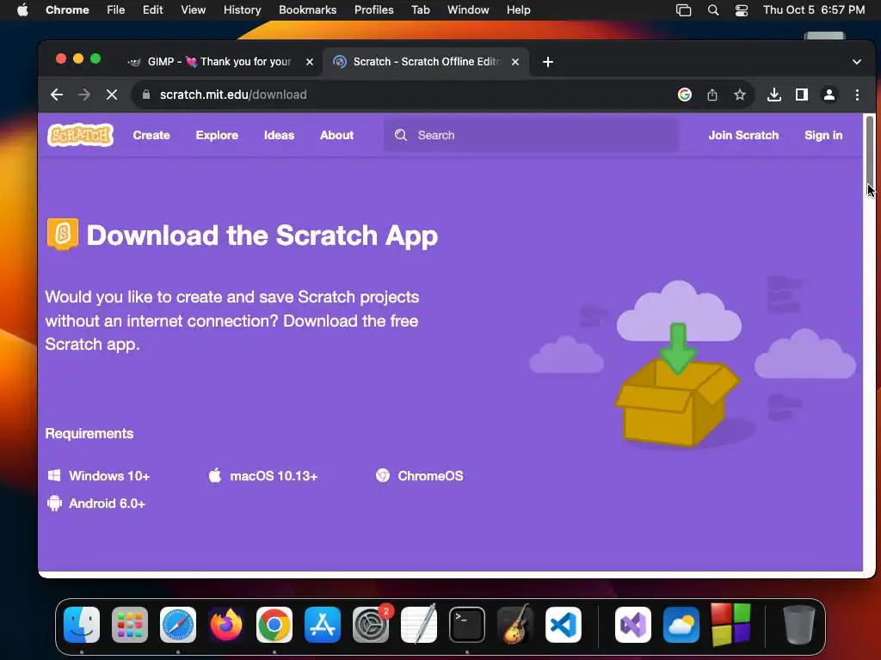
Task: Go back with the browser back arrow
Action: coord(56,95)
